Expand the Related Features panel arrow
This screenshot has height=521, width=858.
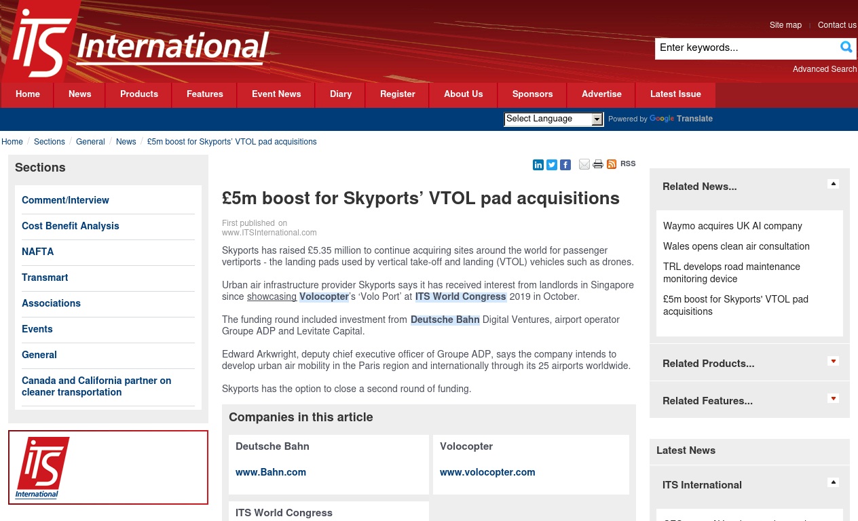coord(834,398)
